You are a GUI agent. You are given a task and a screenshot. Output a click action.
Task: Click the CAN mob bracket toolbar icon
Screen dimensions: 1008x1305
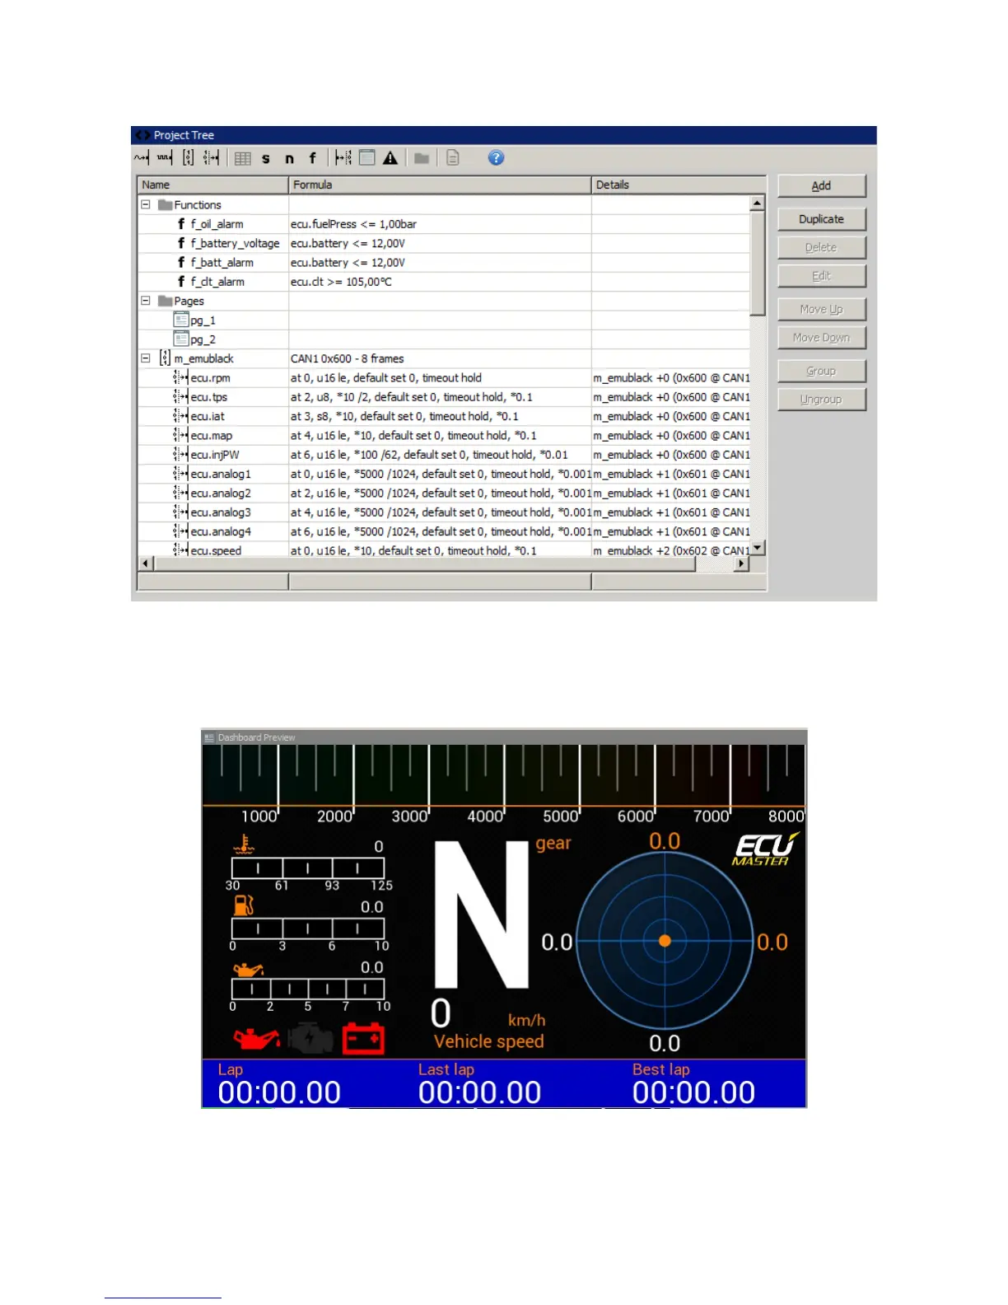pos(189,158)
